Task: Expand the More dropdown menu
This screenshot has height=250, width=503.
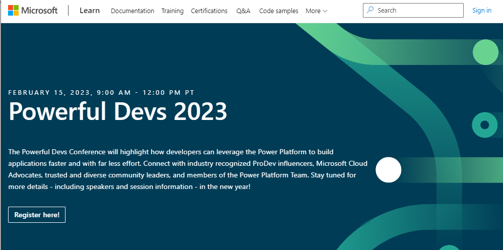Action: click(x=317, y=11)
